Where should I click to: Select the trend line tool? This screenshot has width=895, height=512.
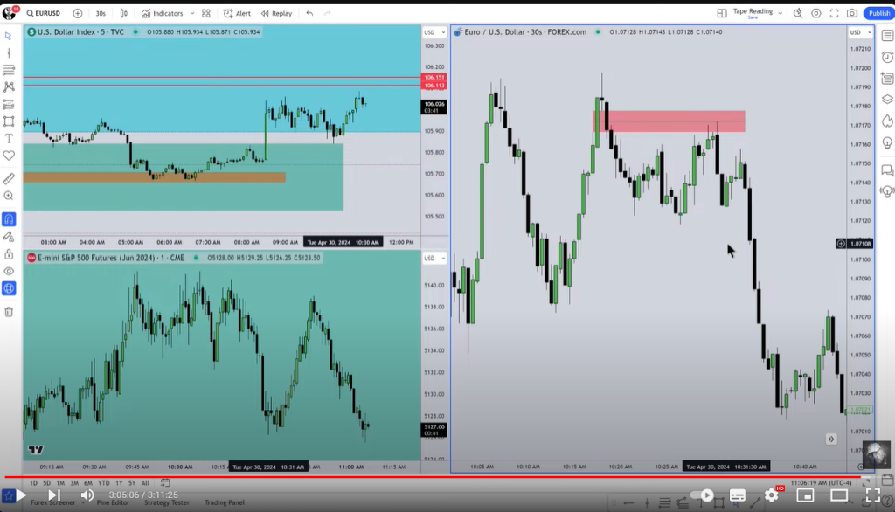point(9,53)
